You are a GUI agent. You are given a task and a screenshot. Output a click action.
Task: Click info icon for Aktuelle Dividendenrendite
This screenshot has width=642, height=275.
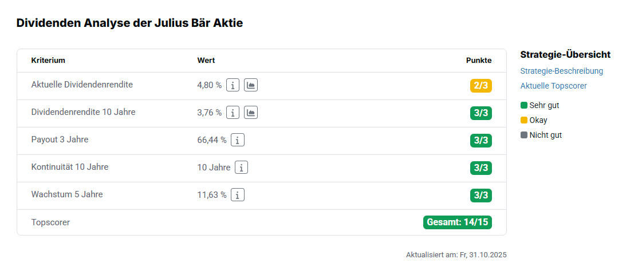(233, 85)
